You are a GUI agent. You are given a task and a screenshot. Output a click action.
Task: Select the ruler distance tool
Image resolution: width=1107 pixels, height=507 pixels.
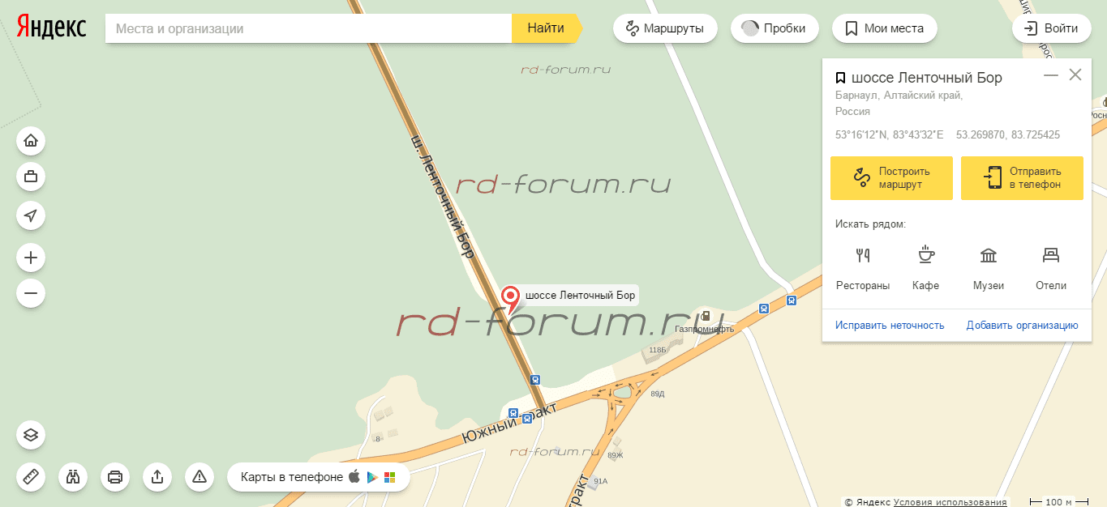(x=31, y=477)
